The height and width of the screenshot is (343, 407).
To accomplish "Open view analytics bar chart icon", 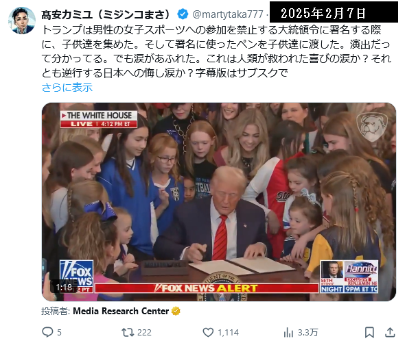I will 288,332.
